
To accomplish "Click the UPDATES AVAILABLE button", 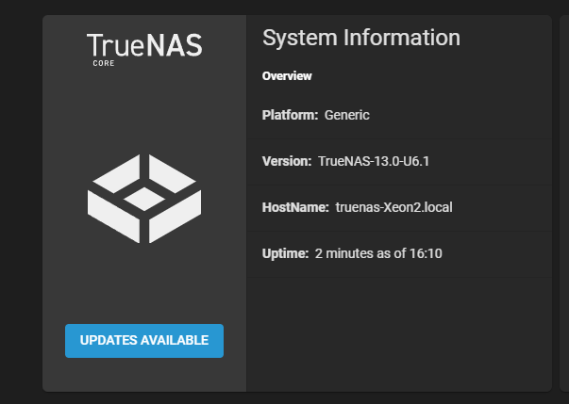I will click(144, 341).
